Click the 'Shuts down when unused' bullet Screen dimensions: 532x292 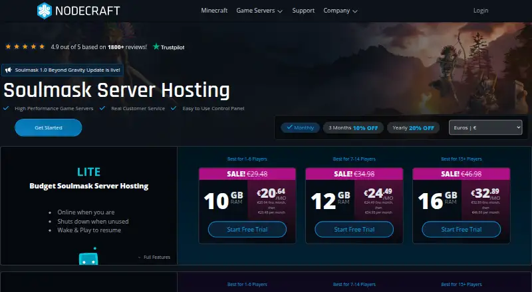tap(93, 221)
